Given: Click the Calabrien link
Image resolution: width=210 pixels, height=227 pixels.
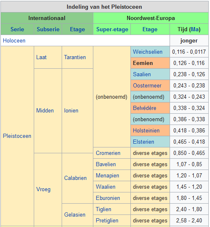Looking at the screenshot, I should 75,178.
